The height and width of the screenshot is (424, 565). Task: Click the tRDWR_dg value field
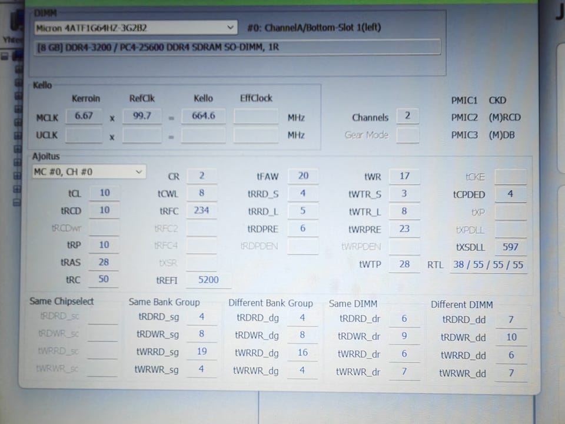click(303, 335)
